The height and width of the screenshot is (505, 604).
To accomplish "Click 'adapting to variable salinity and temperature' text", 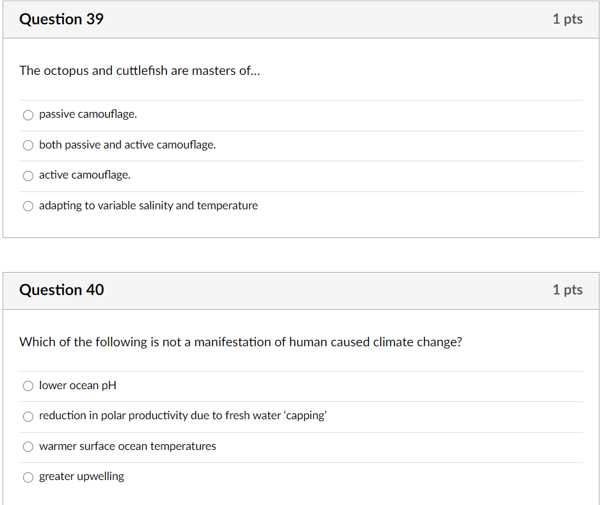I will [x=149, y=205].
